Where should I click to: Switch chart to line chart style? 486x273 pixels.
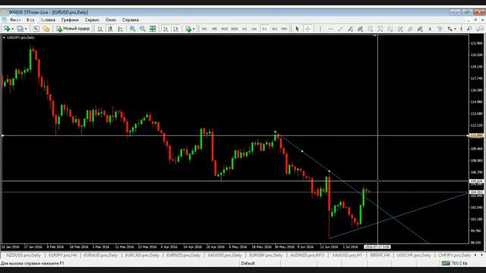120,29
